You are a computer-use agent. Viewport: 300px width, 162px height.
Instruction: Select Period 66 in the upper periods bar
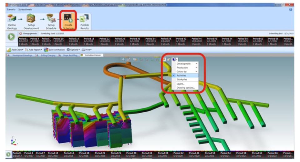[273, 42]
